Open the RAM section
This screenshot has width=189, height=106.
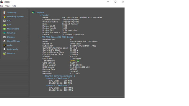[x=9, y=25]
